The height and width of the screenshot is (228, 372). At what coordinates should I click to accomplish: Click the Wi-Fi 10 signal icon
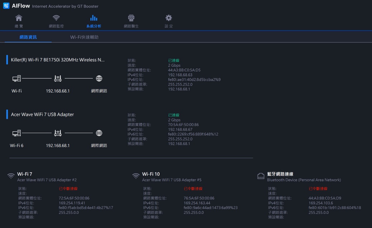[136, 176]
